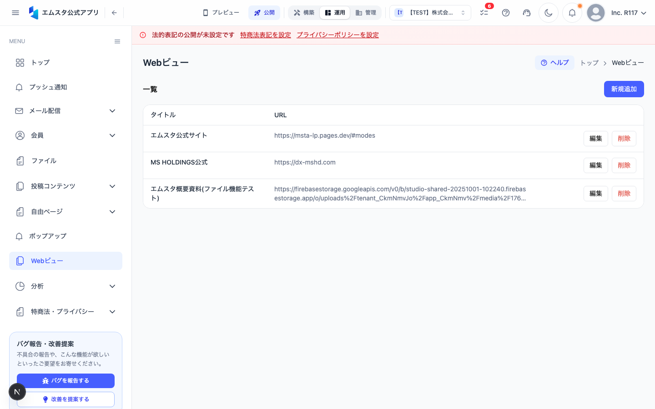
Task: Delete the エムスタ公式サイト row
Action: click(x=624, y=139)
